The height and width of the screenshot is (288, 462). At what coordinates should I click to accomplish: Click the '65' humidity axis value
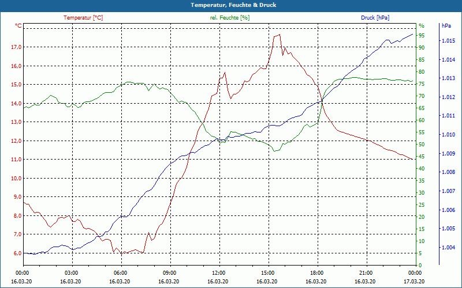coord(422,108)
